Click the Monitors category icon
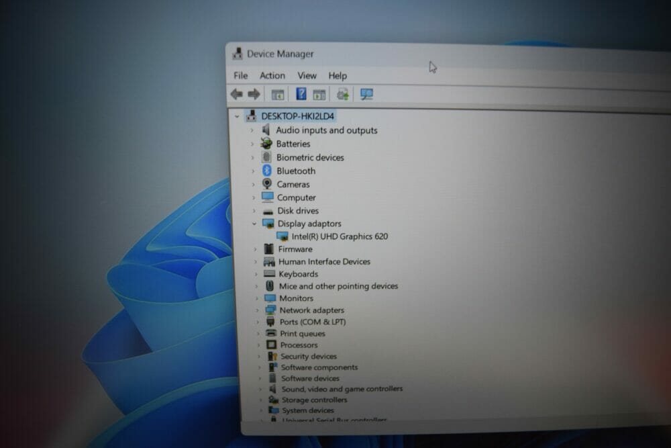Viewport: 671px width, 448px height. coord(270,298)
